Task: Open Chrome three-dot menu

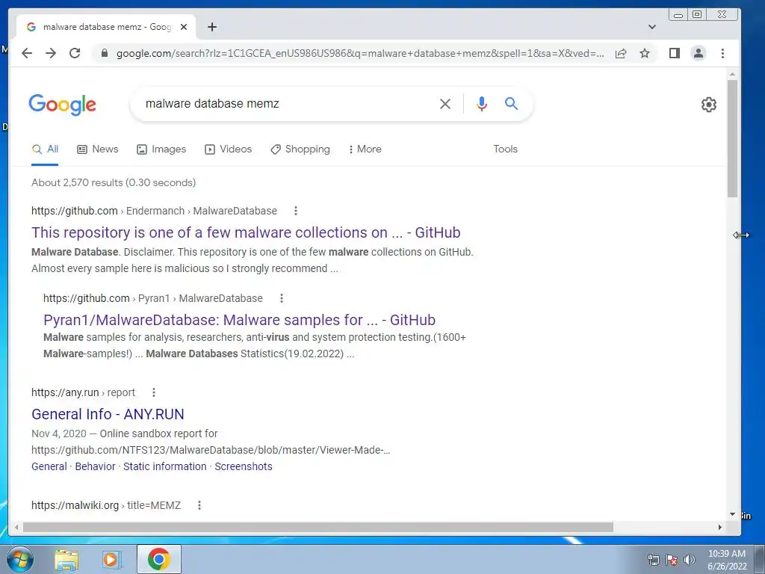Action: (722, 53)
